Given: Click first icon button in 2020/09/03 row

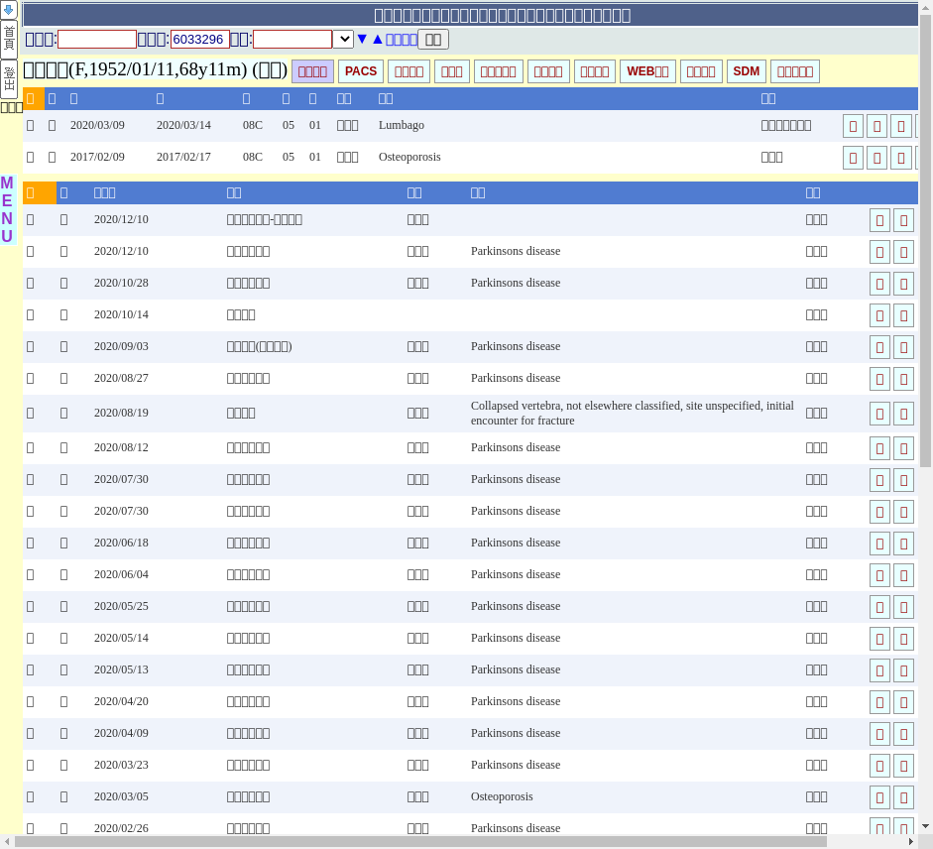Looking at the screenshot, I should point(879,347).
